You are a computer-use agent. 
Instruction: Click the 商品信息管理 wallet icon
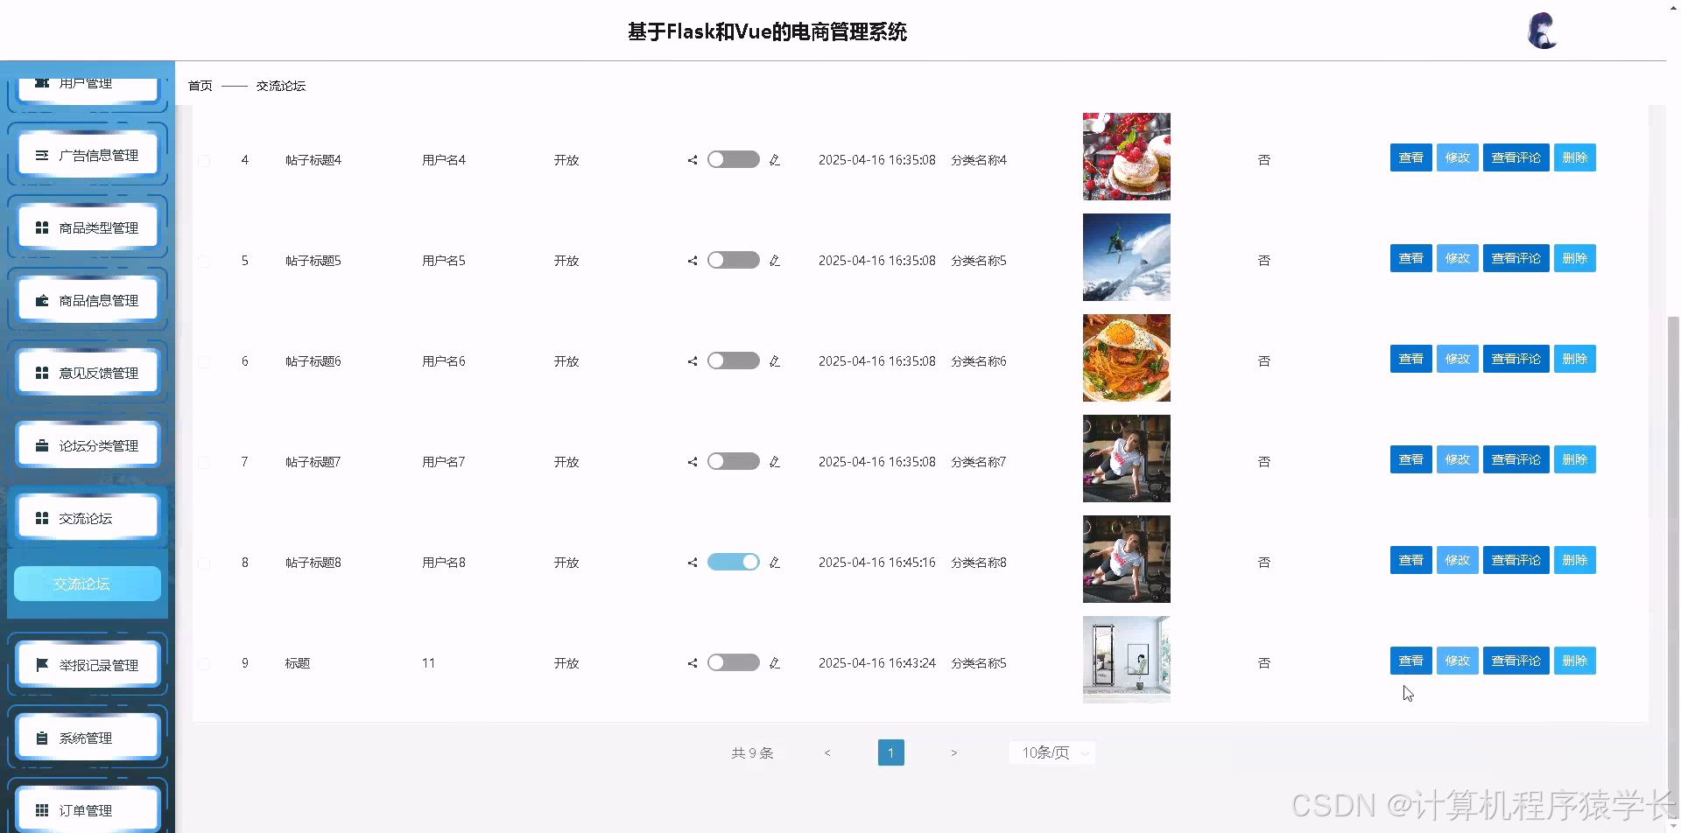pos(41,300)
